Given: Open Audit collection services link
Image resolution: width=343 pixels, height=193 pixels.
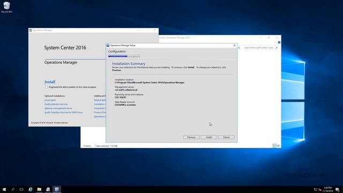Looking at the screenshot, I should pos(56,104).
